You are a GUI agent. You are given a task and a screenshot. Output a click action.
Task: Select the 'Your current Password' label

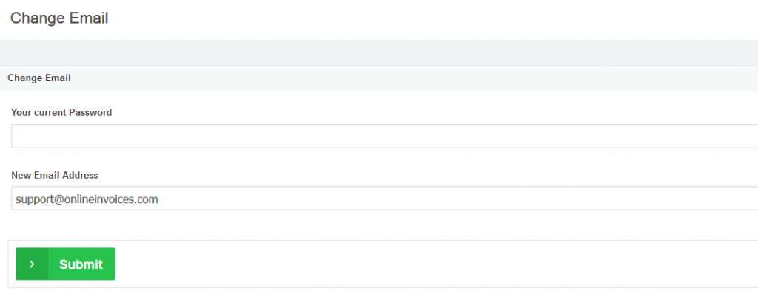pyautogui.click(x=61, y=113)
